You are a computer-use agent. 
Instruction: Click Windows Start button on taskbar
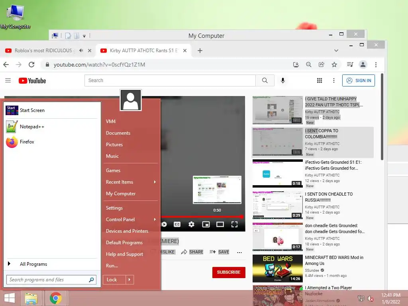10,298
